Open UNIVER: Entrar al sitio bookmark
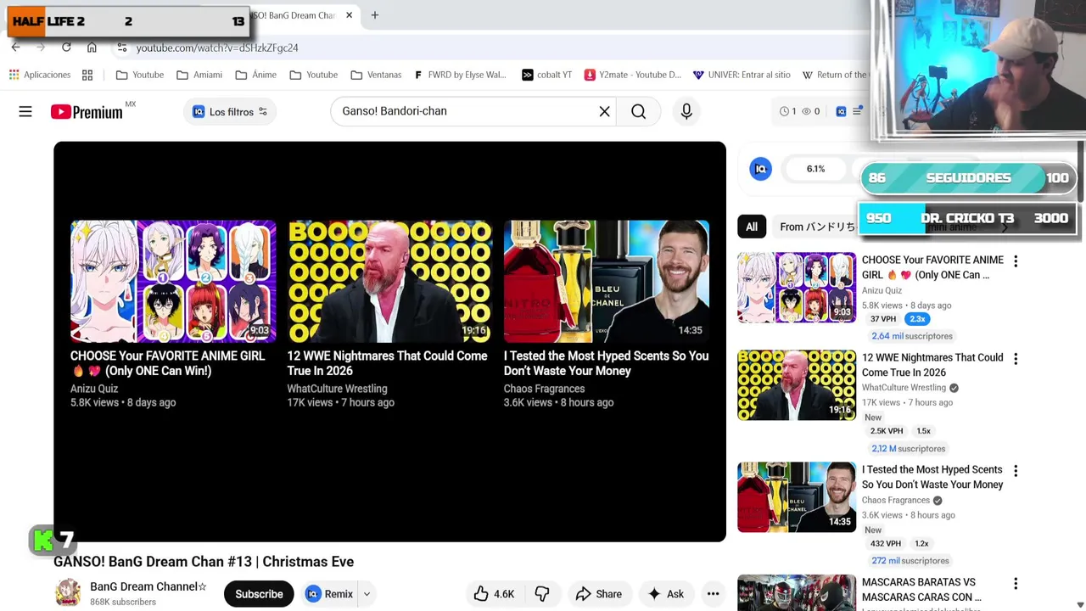Viewport: 1086px width, 611px height. point(742,75)
